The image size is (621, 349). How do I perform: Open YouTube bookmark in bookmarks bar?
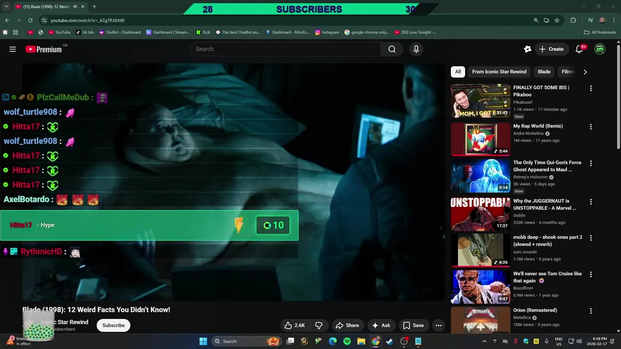pos(59,32)
